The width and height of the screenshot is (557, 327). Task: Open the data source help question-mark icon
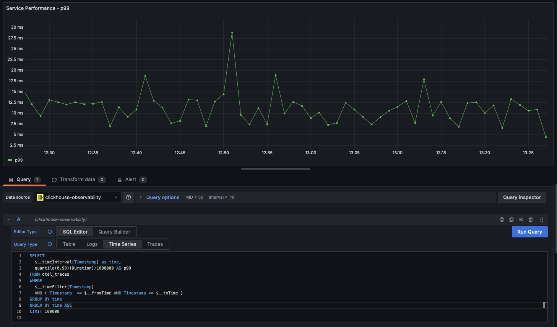pyautogui.click(x=128, y=197)
